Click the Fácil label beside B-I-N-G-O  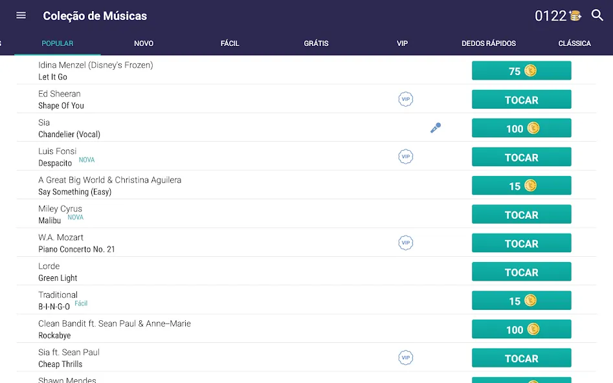click(x=81, y=303)
